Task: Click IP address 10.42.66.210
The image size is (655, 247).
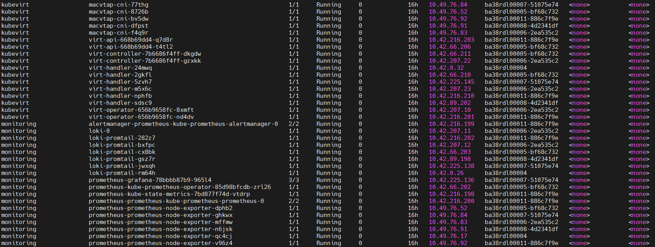Action: pos(450,75)
